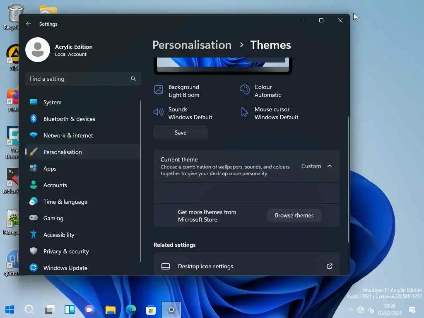
Task: Select the Personalisation category
Action: coord(83,152)
